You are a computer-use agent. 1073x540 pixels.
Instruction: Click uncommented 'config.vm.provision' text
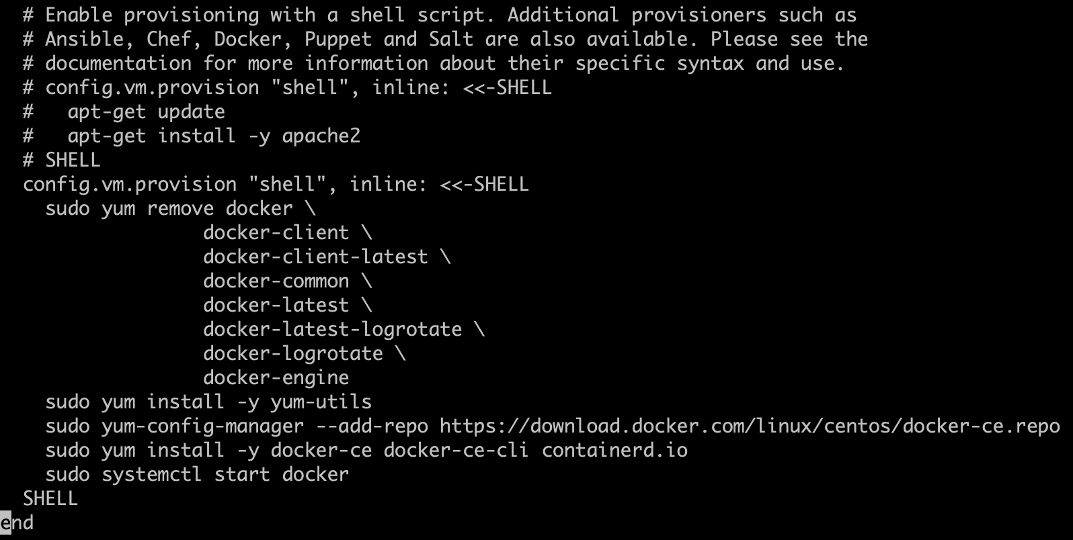pos(130,184)
